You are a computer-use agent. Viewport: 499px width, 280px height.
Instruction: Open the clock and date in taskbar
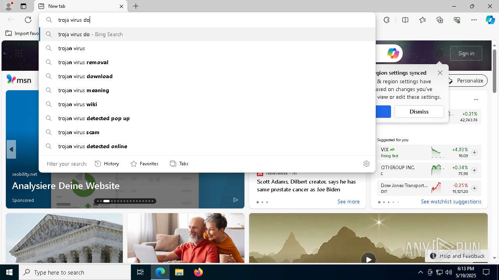point(465,272)
